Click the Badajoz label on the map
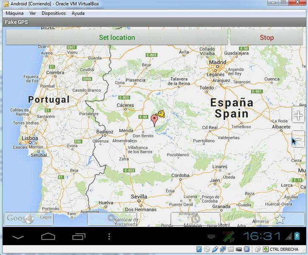Image resolution: width=308 pixels, height=255 pixels. click(105, 132)
